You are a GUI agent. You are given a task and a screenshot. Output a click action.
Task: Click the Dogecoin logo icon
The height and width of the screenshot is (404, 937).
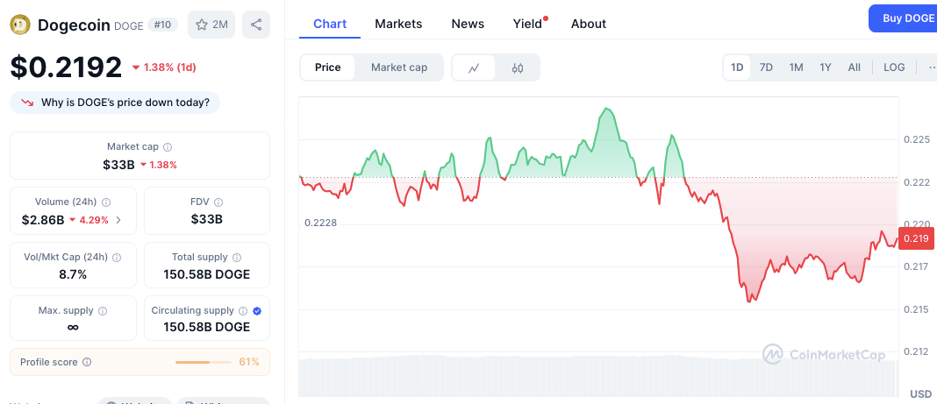(x=19, y=25)
